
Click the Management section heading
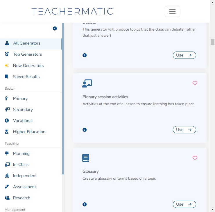(x=15, y=210)
